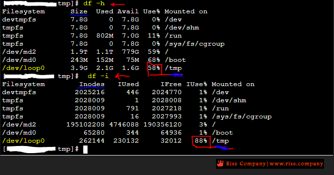Select the 'IUsed' column header
The height and width of the screenshot is (175, 334).
(128, 84)
